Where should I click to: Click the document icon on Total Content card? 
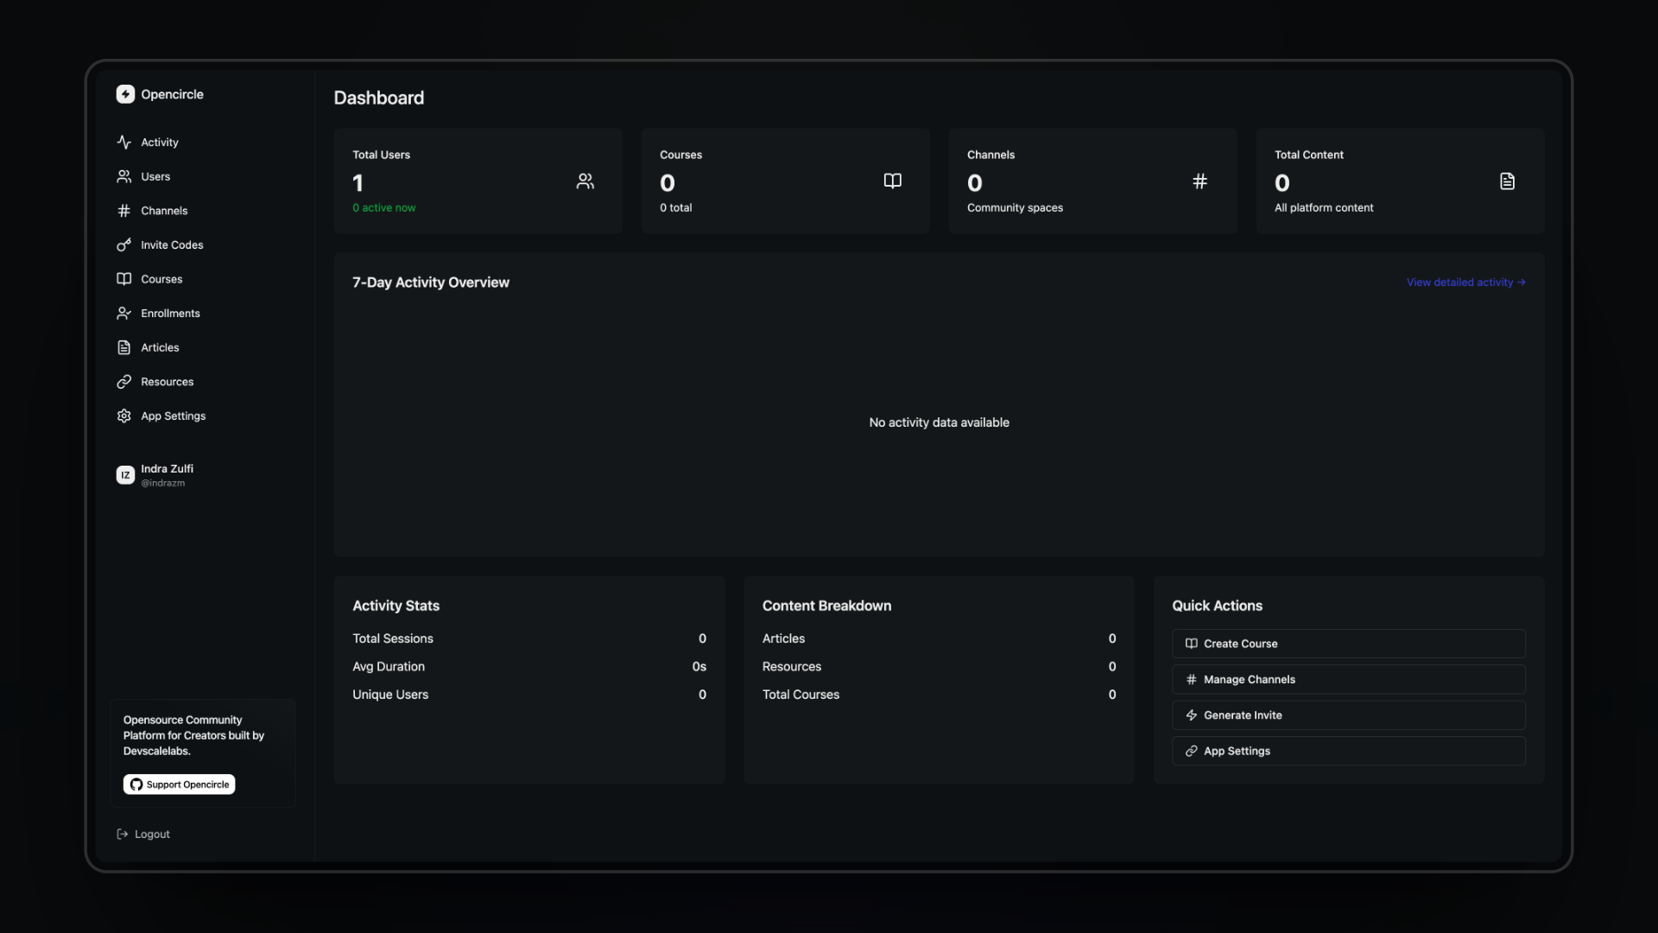[x=1507, y=181]
